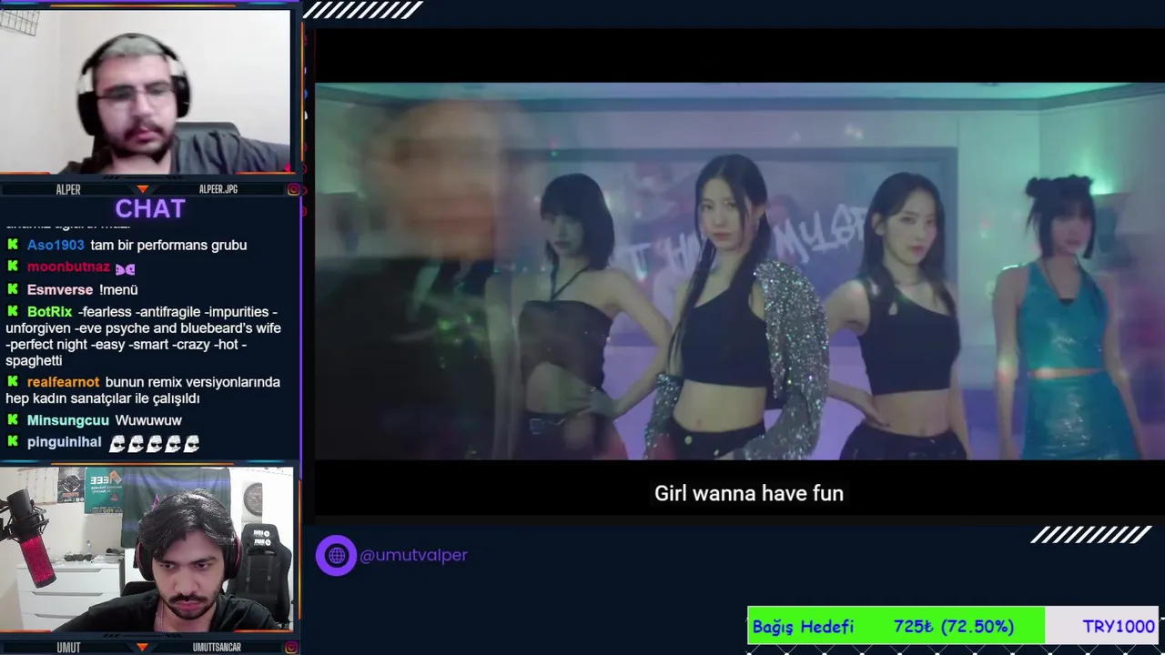Click the Kick badge beside realfearnot

click(13, 382)
